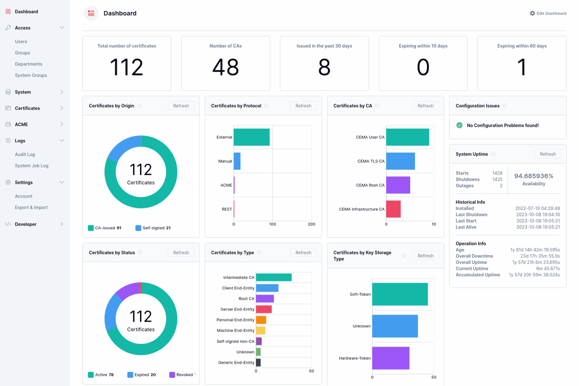Collapse the Access section chevron

coord(62,28)
